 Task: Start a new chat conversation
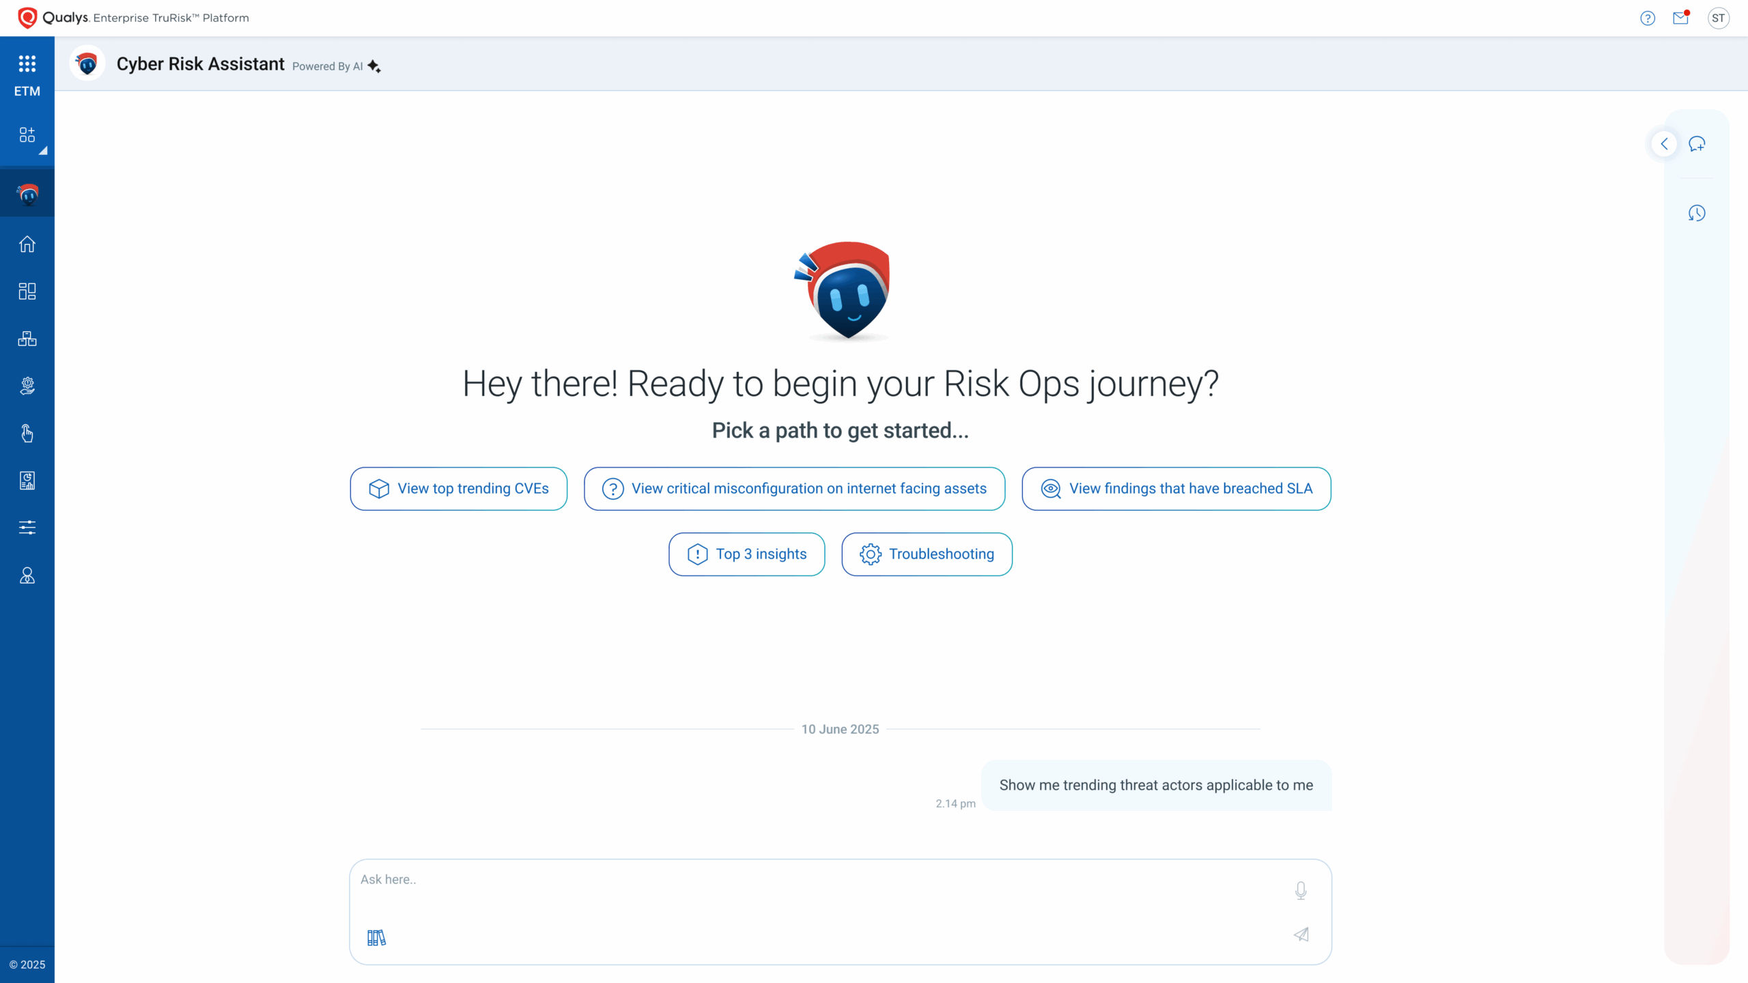click(x=1697, y=144)
